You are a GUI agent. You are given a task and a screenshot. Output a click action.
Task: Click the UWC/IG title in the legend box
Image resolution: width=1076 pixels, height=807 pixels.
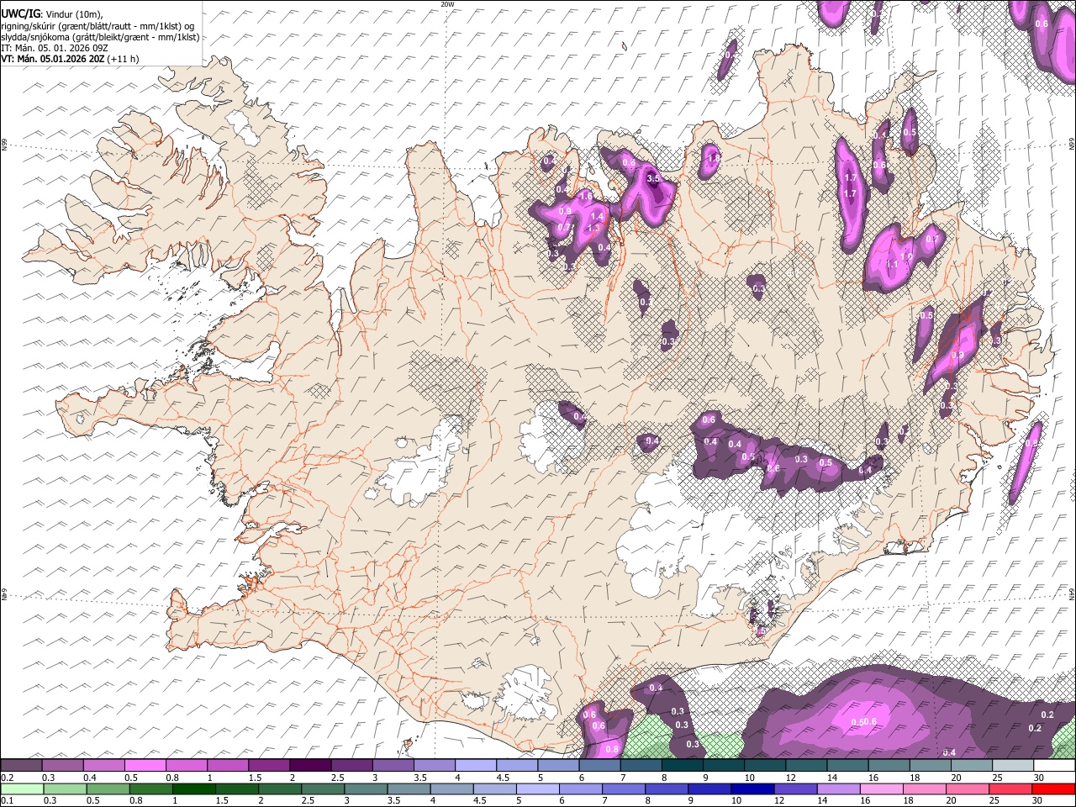[x=20, y=14]
